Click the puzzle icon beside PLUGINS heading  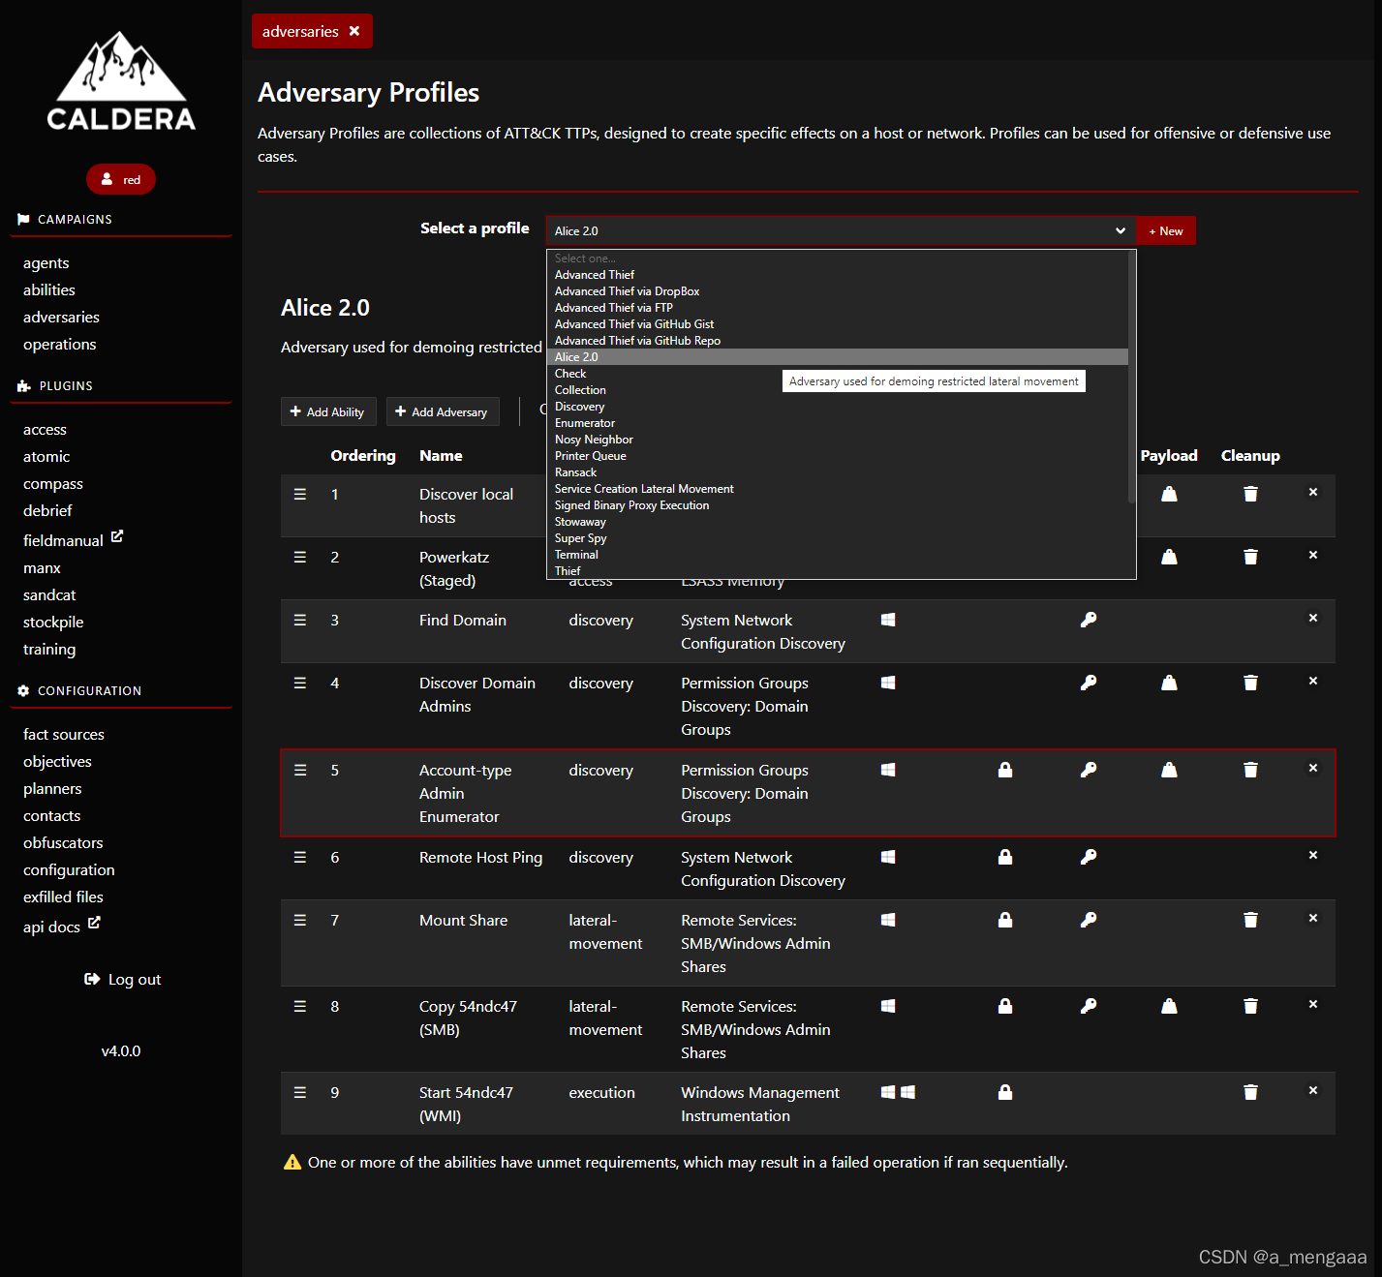click(x=22, y=385)
